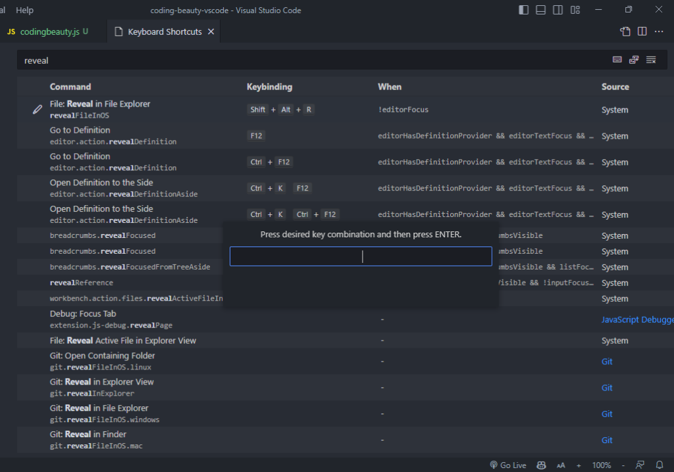The width and height of the screenshot is (674, 472).
Task: Toggle the primary side bar visibility
Action: (x=524, y=10)
